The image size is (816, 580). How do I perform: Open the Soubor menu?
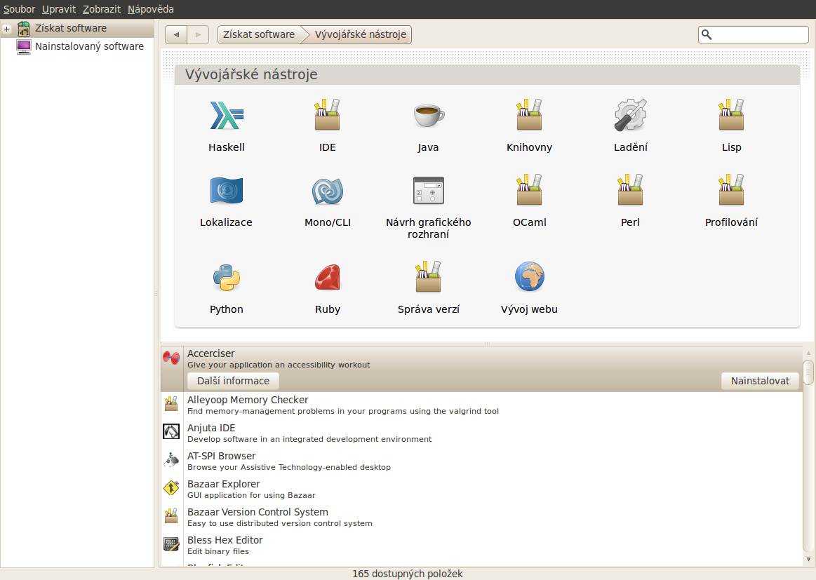click(19, 9)
